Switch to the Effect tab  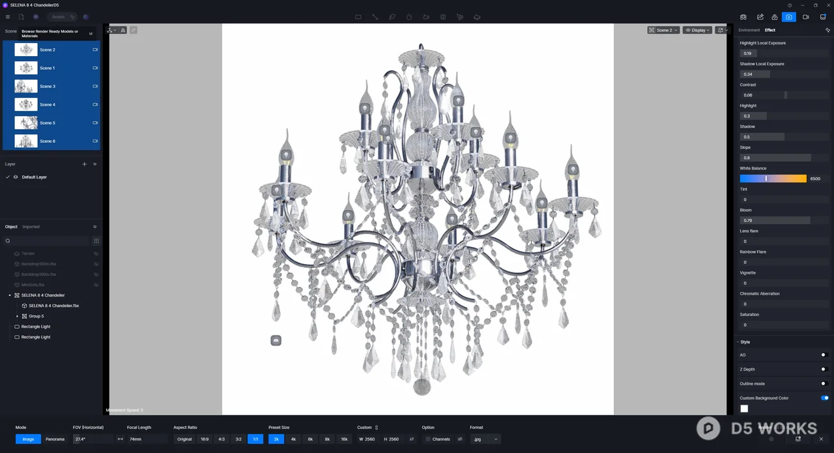(770, 30)
